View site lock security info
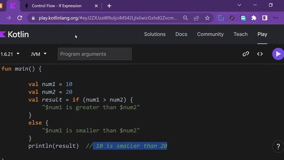 click(33, 18)
